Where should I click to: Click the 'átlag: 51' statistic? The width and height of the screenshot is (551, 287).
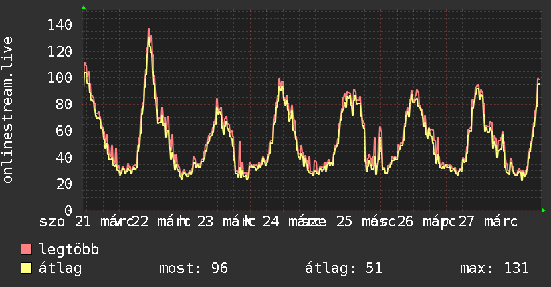tap(343, 268)
